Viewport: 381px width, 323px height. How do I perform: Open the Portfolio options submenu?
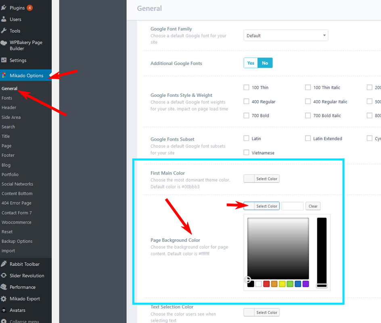point(10,174)
